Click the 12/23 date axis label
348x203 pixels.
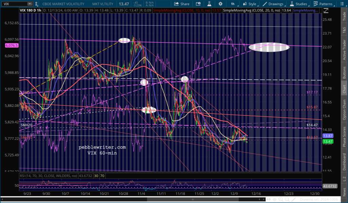pos(290,193)
